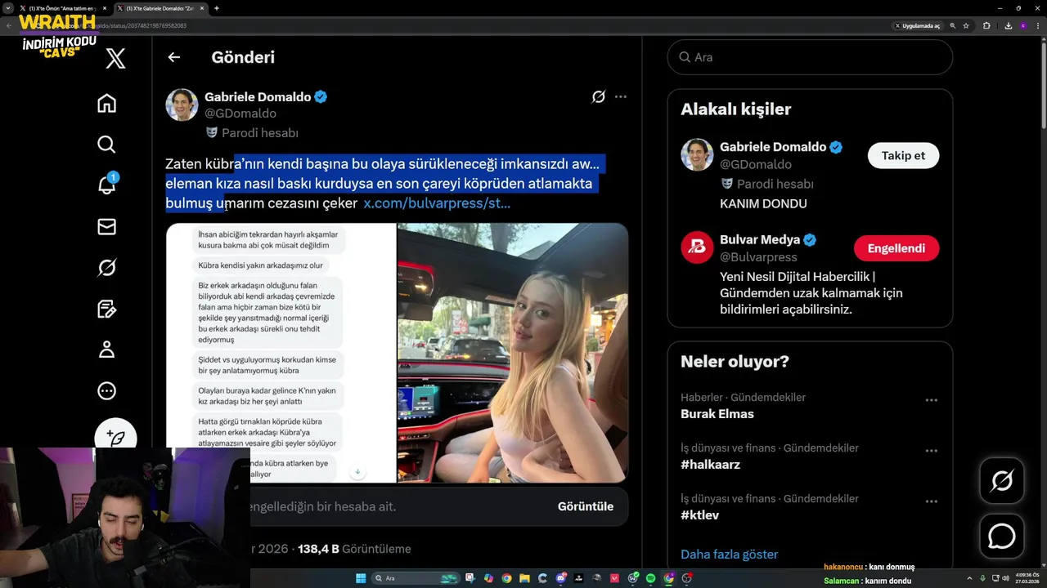Click Gabriele Domaldo avatar on the post
The width and height of the screenshot is (1047, 588).
point(182,105)
